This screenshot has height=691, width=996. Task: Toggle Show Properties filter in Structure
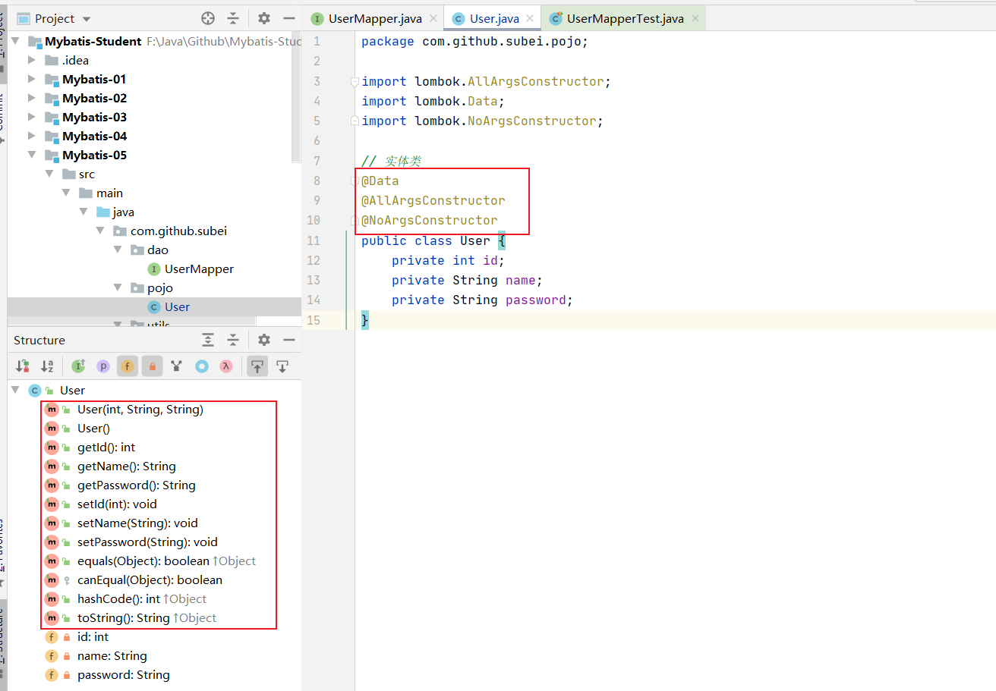tap(102, 366)
